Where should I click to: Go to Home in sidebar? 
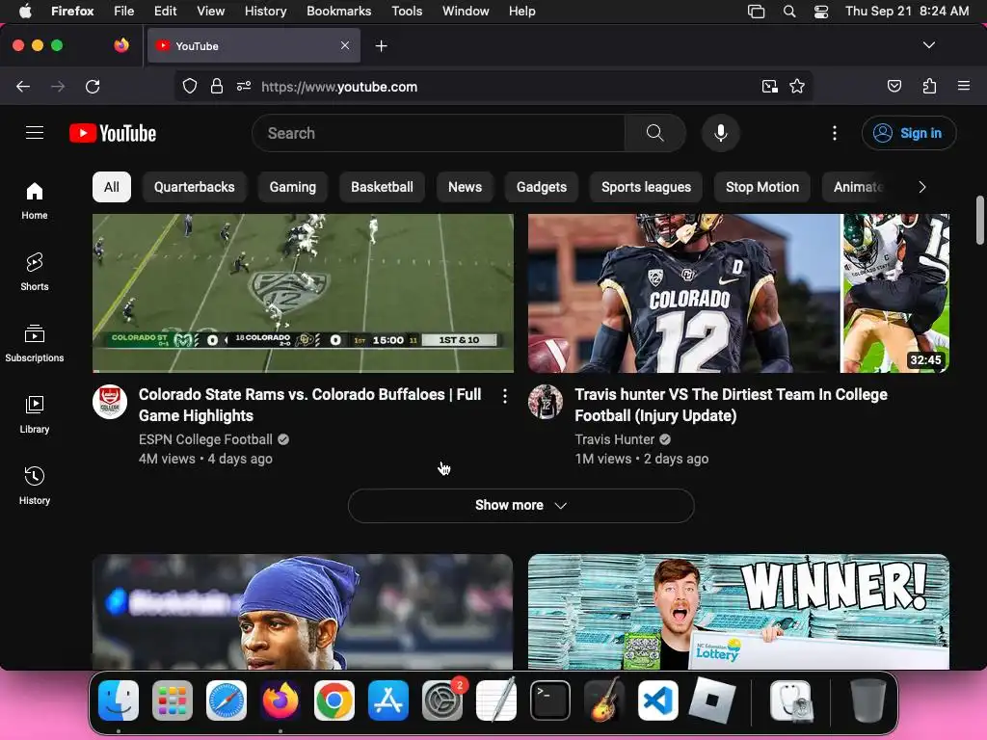pos(35,200)
